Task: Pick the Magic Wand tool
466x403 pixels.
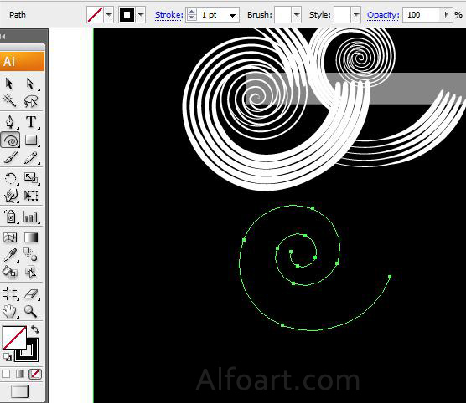Action: [9, 101]
